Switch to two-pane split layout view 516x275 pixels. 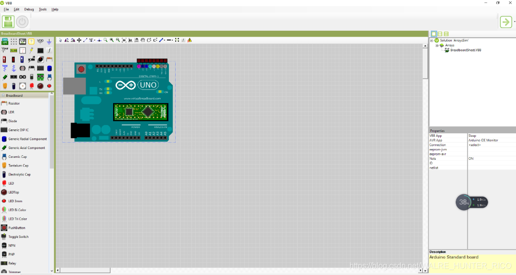coord(440,34)
